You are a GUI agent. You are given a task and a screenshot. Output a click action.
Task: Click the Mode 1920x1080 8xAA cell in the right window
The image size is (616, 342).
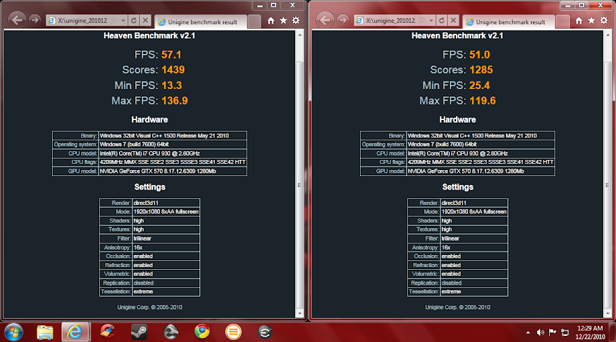pos(474,212)
